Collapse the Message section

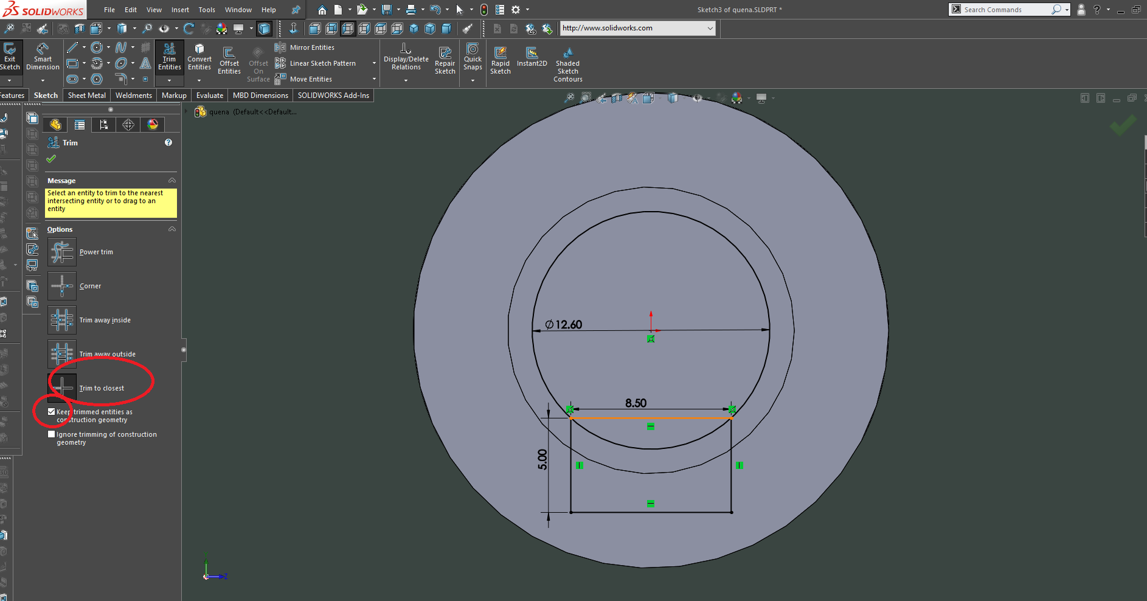[x=172, y=181]
